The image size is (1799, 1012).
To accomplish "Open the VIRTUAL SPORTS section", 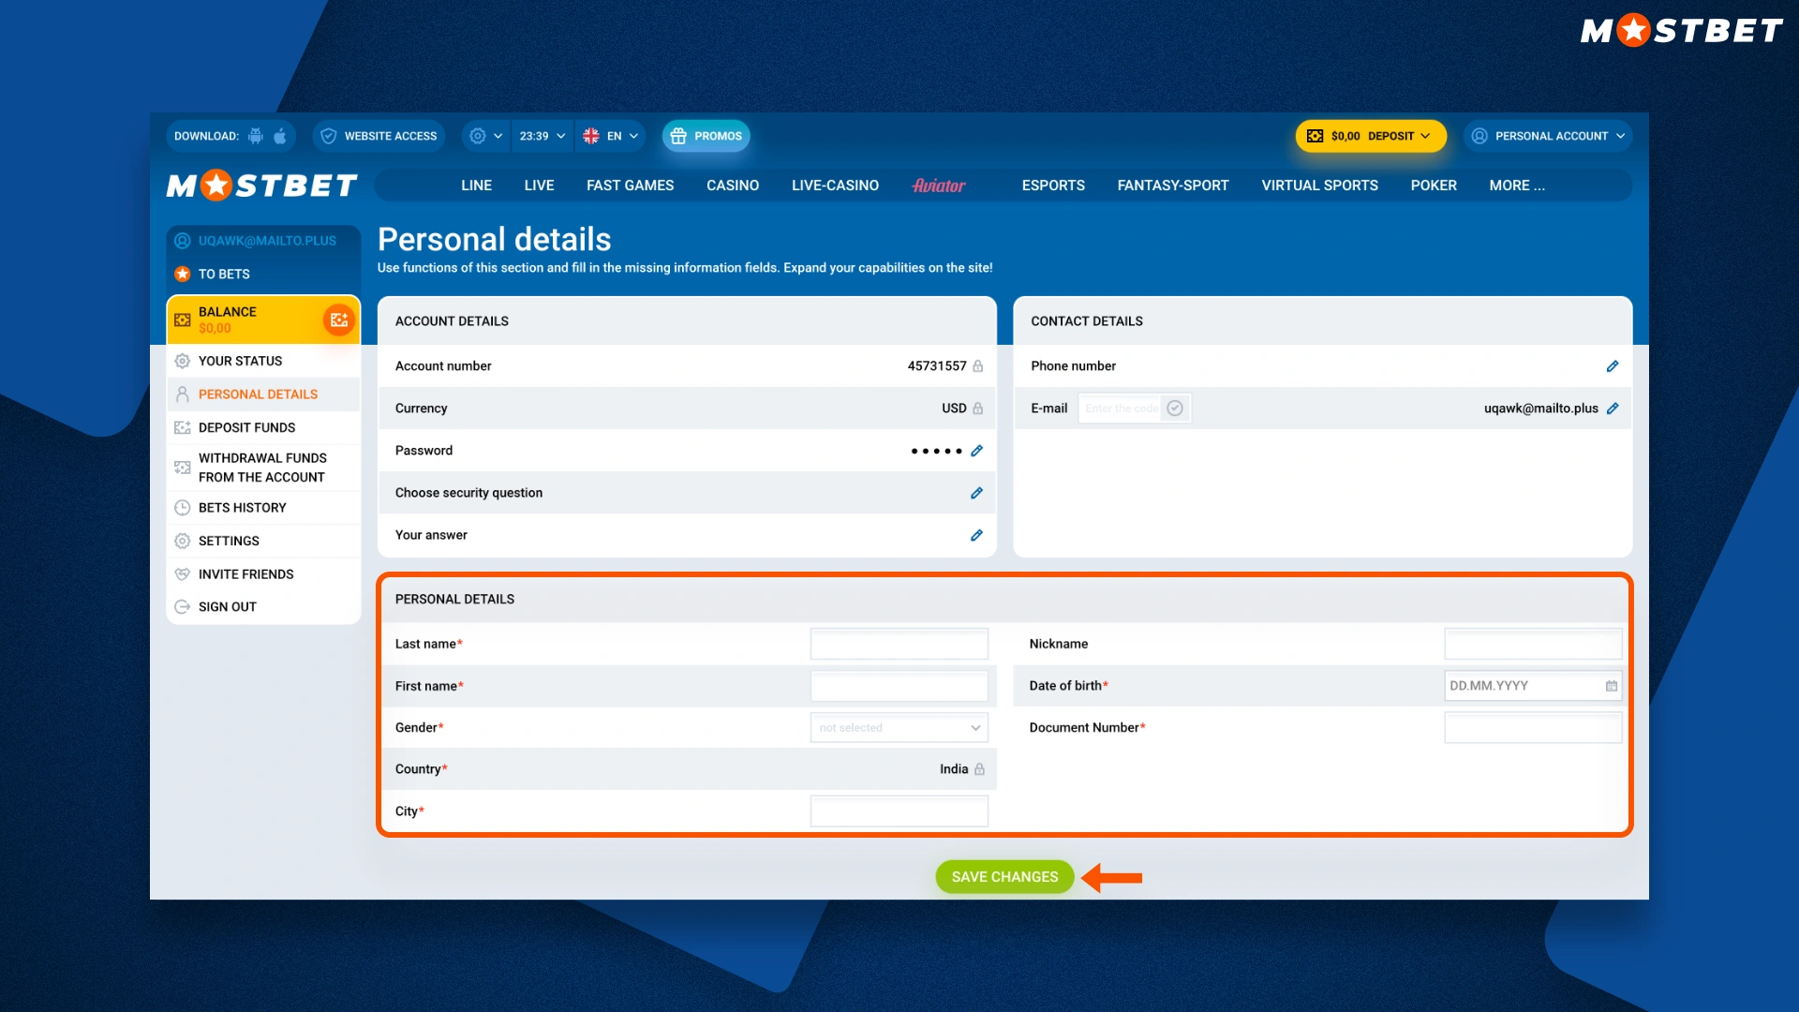I will coord(1319,186).
